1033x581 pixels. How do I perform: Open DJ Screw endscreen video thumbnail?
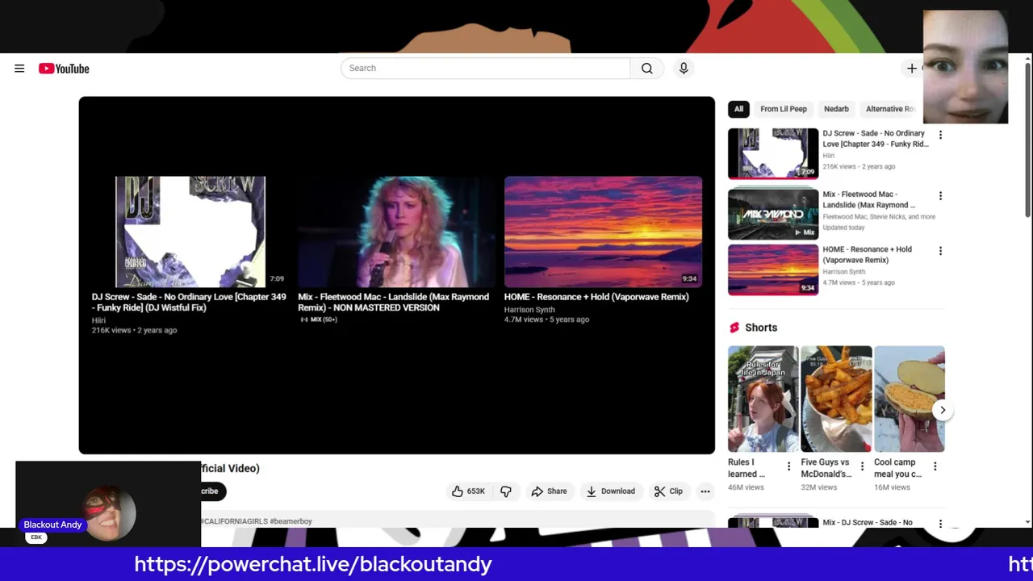(190, 232)
